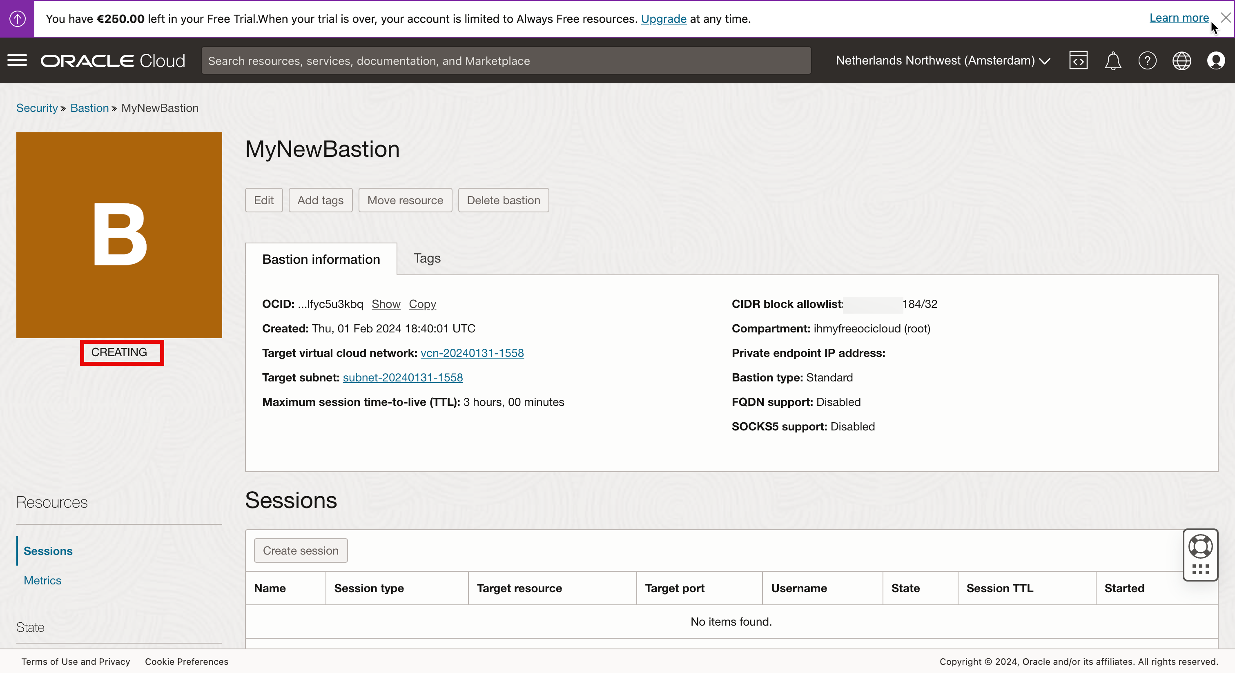Open the help question mark menu
This screenshot has width=1235, height=673.
(1147, 61)
